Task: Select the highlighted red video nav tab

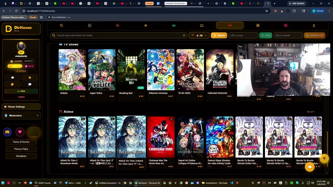Action: [230, 25]
